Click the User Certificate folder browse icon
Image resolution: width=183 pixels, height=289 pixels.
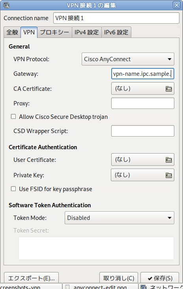click(169, 160)
